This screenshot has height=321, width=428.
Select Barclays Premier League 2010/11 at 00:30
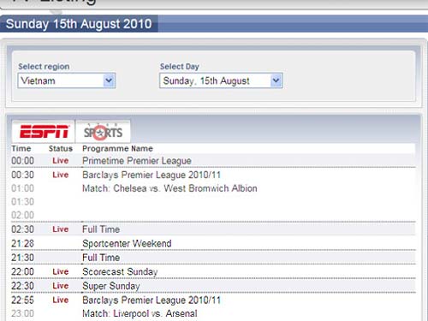152,175
